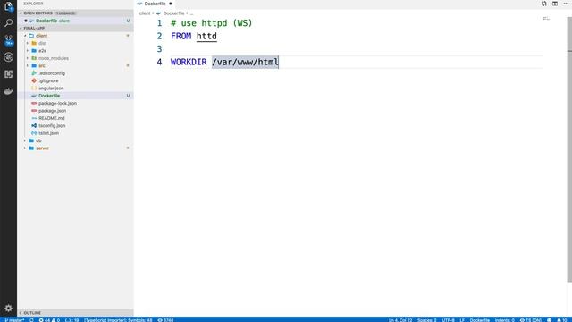This screenshot has width=572, height=322.
Task: Open the .gitignore file
Action: (x=75, y=80)
